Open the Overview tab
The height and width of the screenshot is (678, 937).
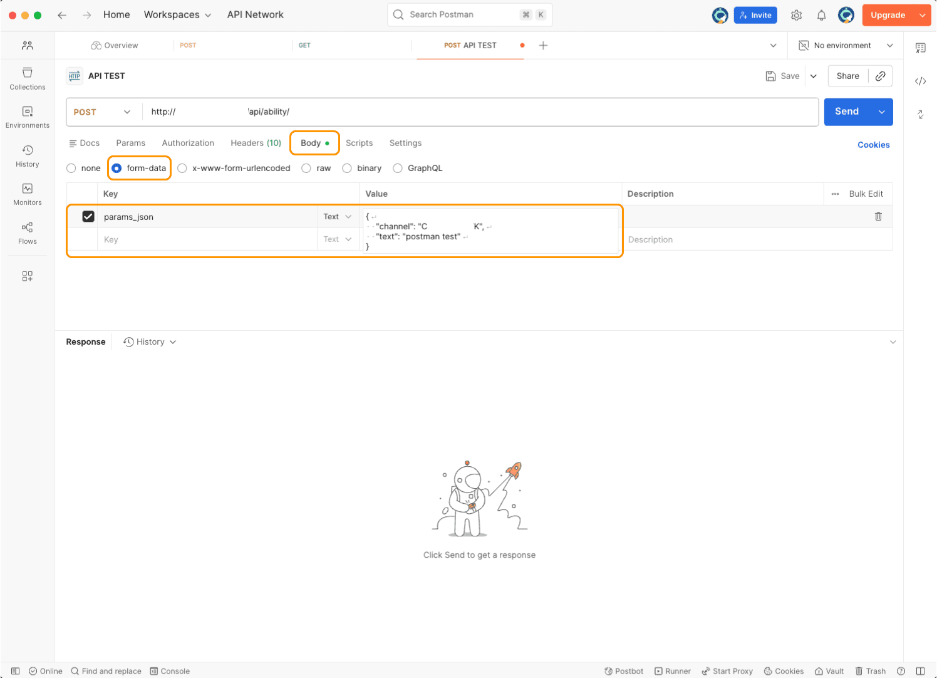(115, 45)
